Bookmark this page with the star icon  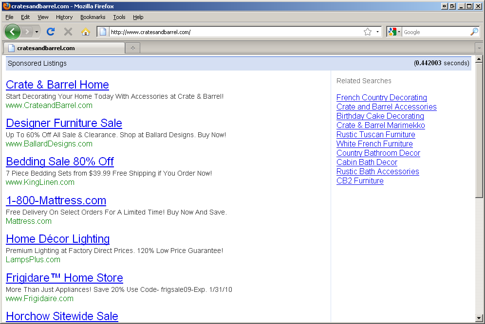pos(368,32)
